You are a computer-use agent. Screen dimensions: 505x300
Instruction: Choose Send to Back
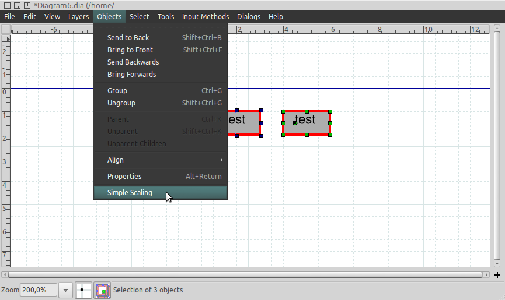(161, 38)
